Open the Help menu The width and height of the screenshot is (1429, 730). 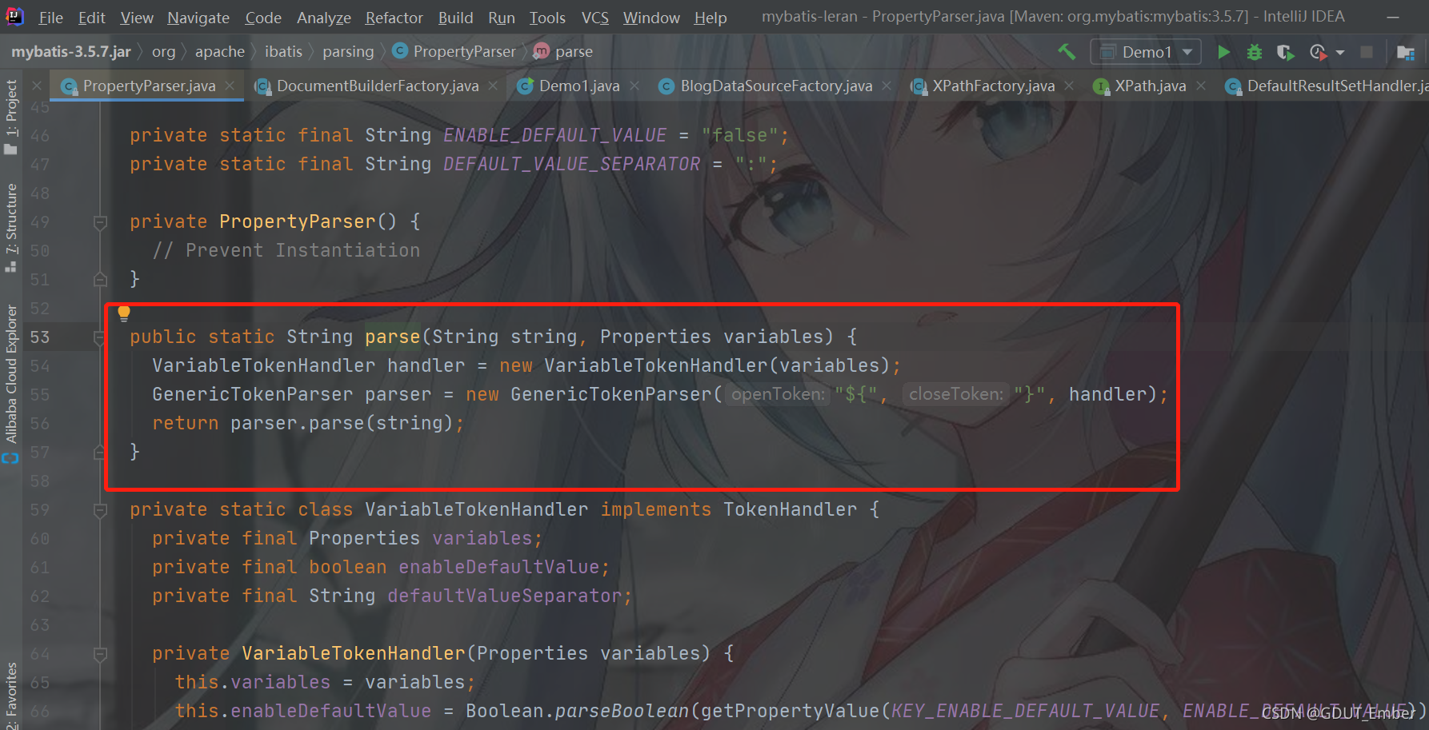[x=710, y=18]
